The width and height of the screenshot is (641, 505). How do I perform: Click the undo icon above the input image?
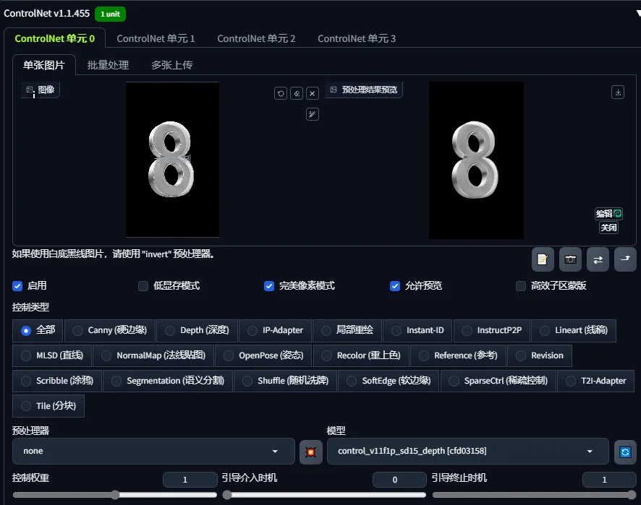(281, 93)
